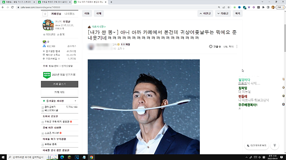Click the 카페 채팅 chat button

pos(59,92)
